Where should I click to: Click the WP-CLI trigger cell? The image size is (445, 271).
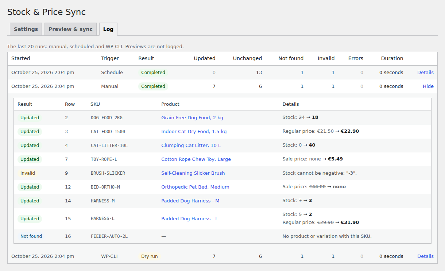(109, 256)
